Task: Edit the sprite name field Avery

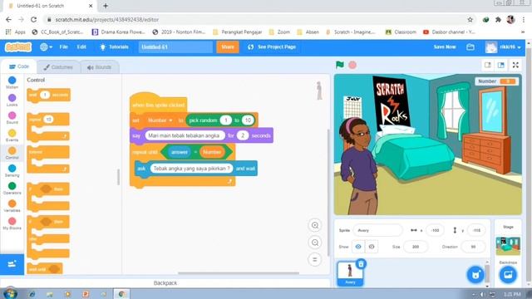Action: point(377,230)
